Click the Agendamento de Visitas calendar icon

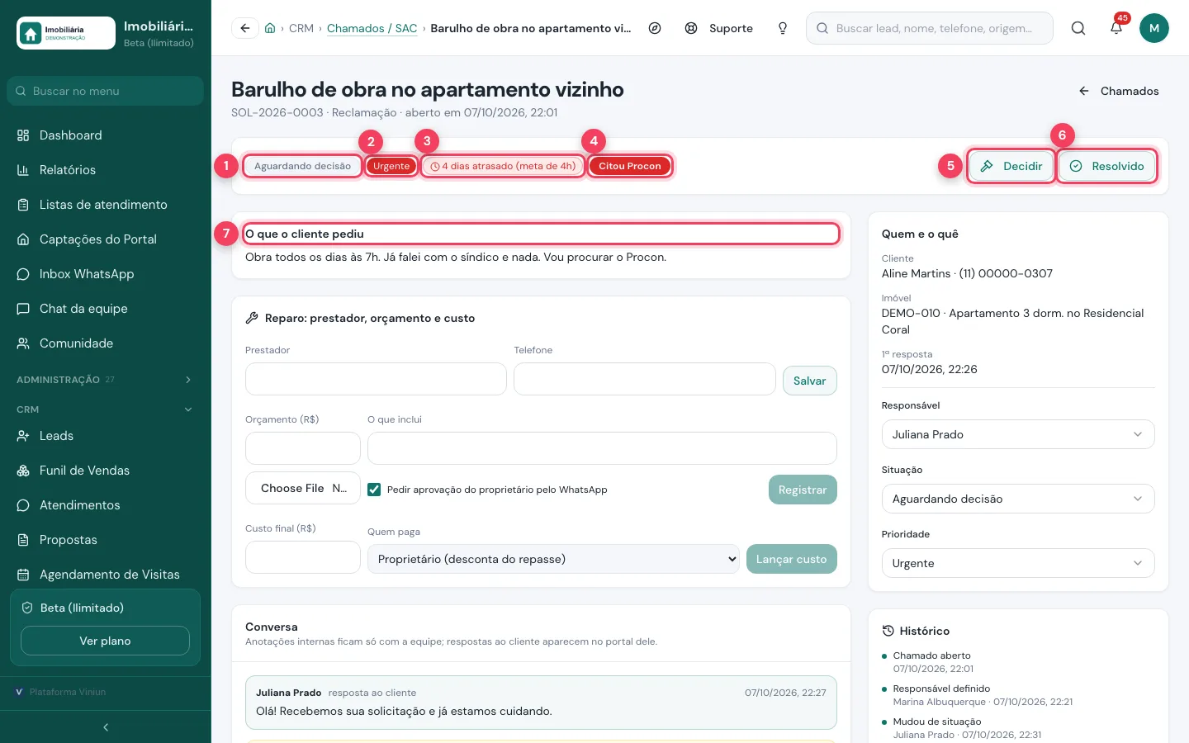[x=23, y=575]
